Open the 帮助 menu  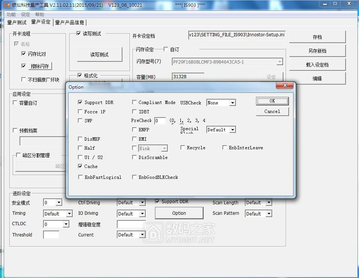[x=40, y=15]
